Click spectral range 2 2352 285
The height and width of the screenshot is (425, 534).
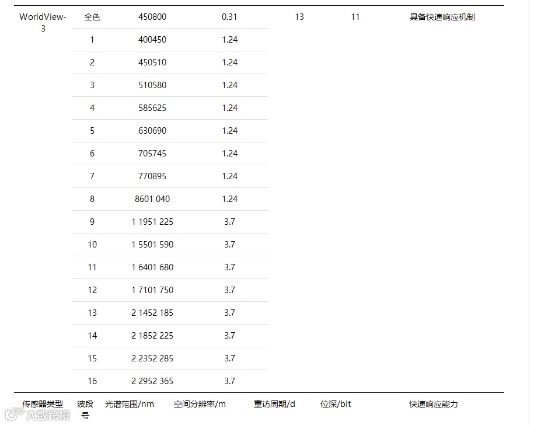(x=152, y=358)
